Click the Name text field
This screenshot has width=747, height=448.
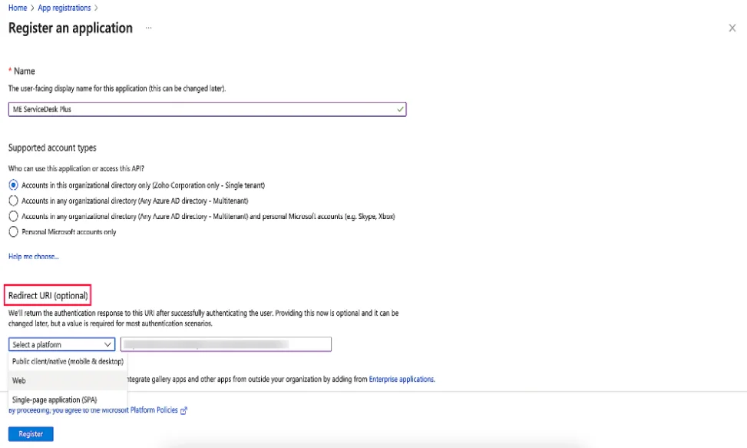200,109
